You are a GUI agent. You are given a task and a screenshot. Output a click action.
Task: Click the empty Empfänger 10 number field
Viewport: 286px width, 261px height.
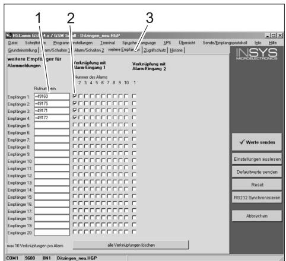point(52,161)
